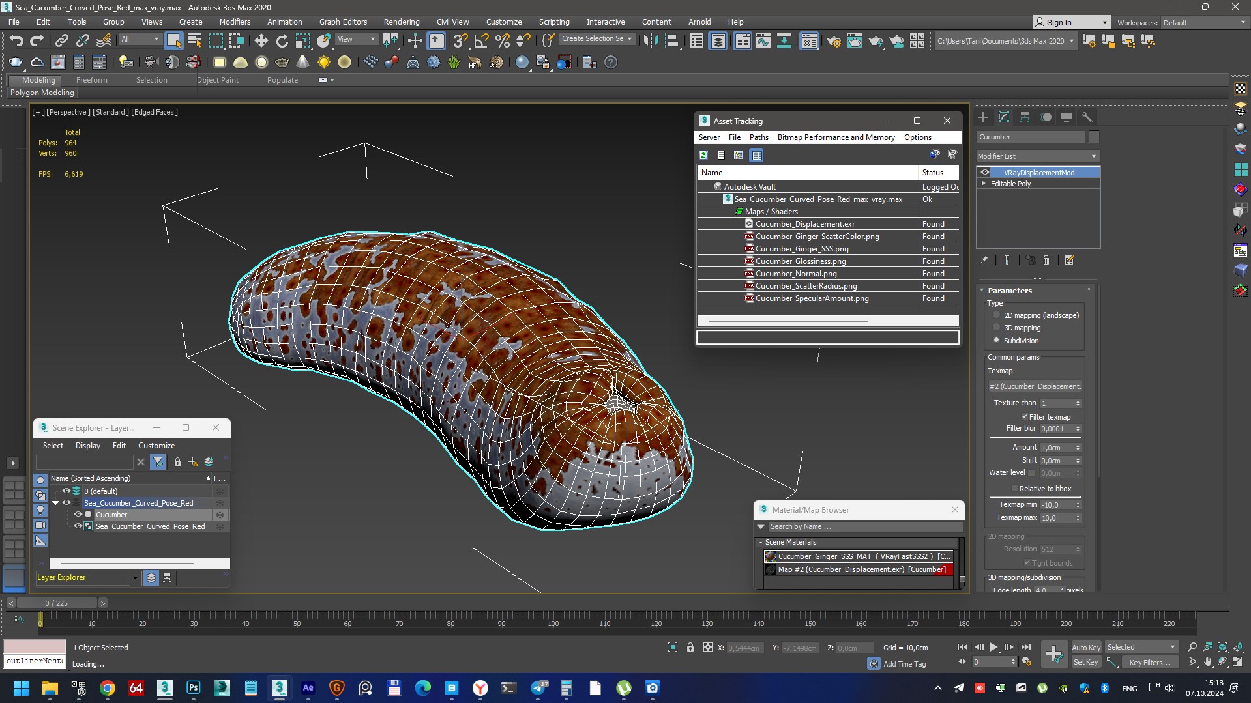Viewport: 1251px width, 703px height.
Task: Open the Utilities wrench panel tab
Action: pyautogui.click(x=1087, y=117)
